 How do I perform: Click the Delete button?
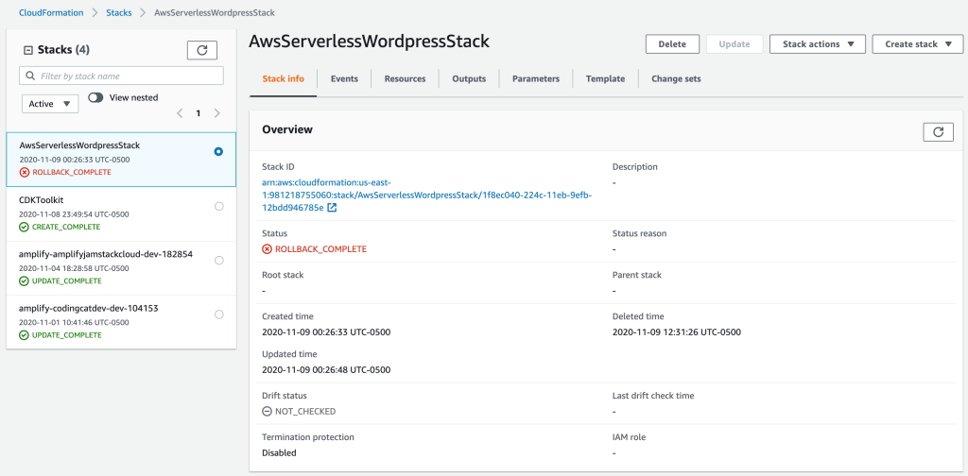point(672,44)
